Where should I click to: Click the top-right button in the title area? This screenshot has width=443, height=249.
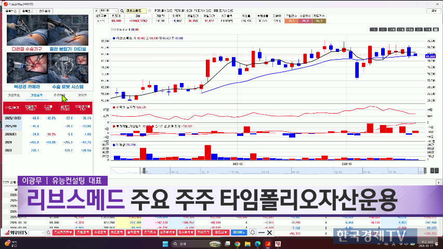coord(435,10)
